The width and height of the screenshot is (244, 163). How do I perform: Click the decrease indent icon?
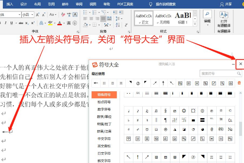point(115,12)
